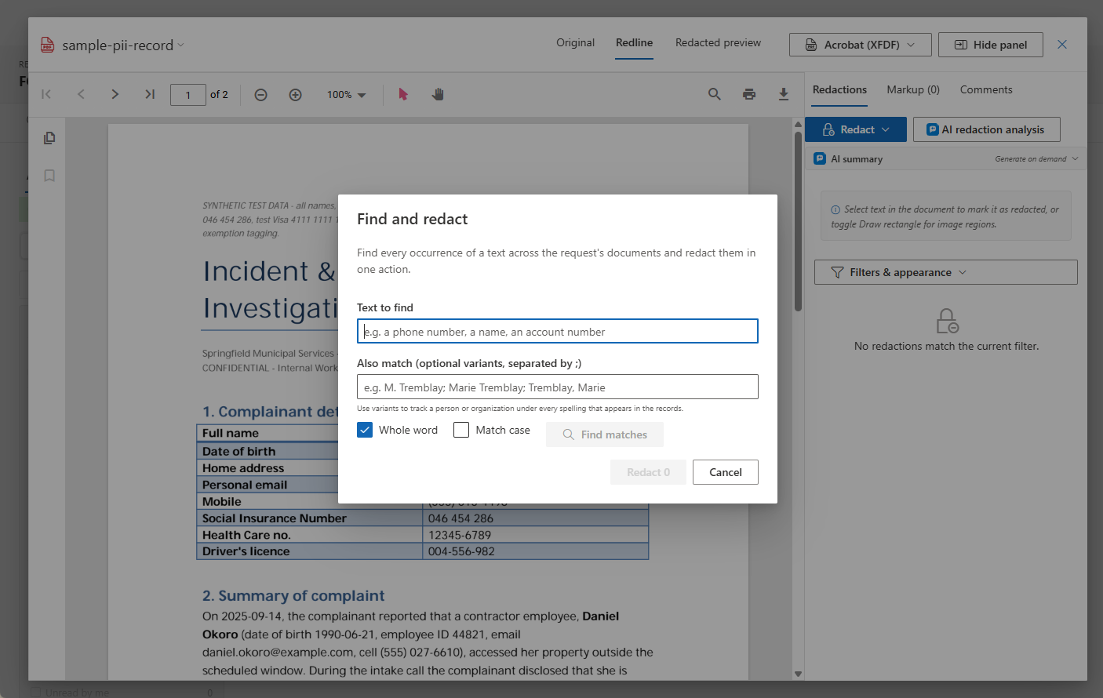Click the page number input box
The width and height of the screenshot is (1103, 698).
tap(188, 95)
